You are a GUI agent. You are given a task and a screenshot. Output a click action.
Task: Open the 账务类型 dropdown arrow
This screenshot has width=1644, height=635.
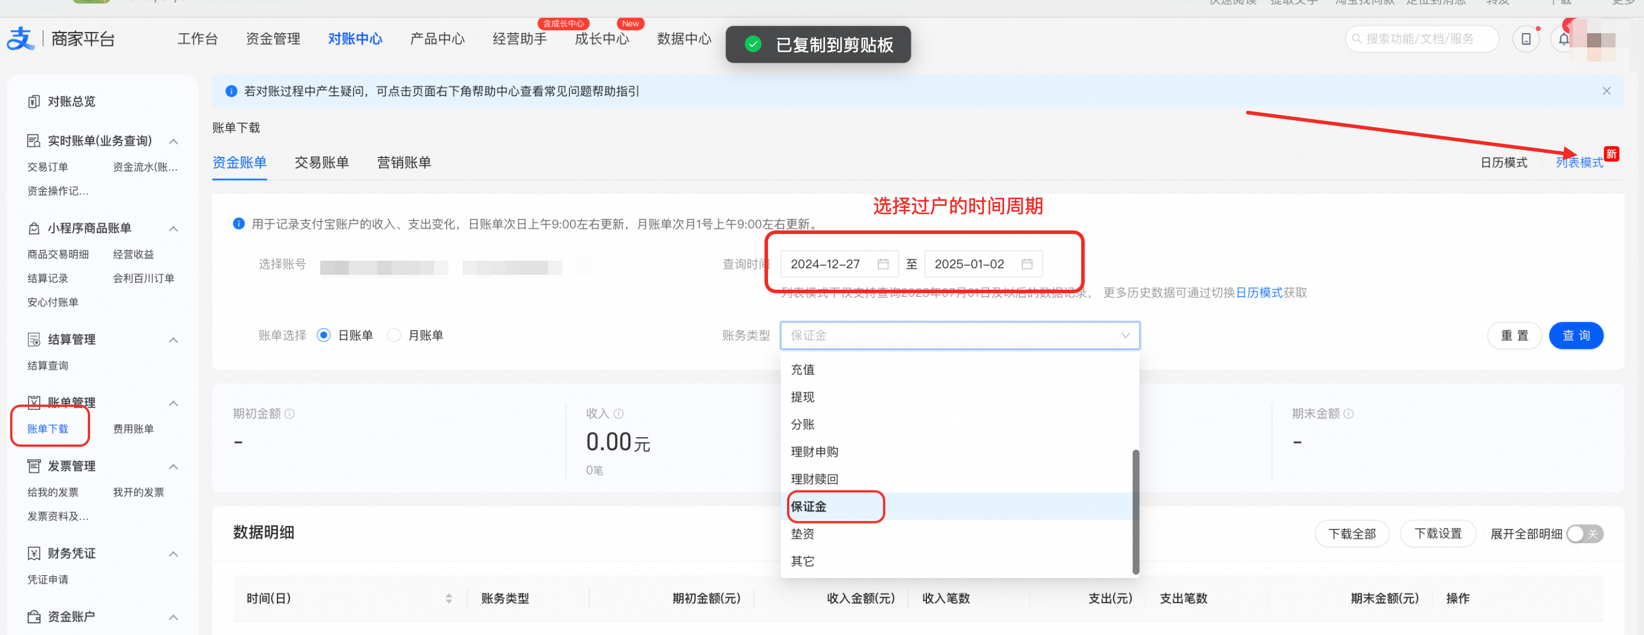1125,335
